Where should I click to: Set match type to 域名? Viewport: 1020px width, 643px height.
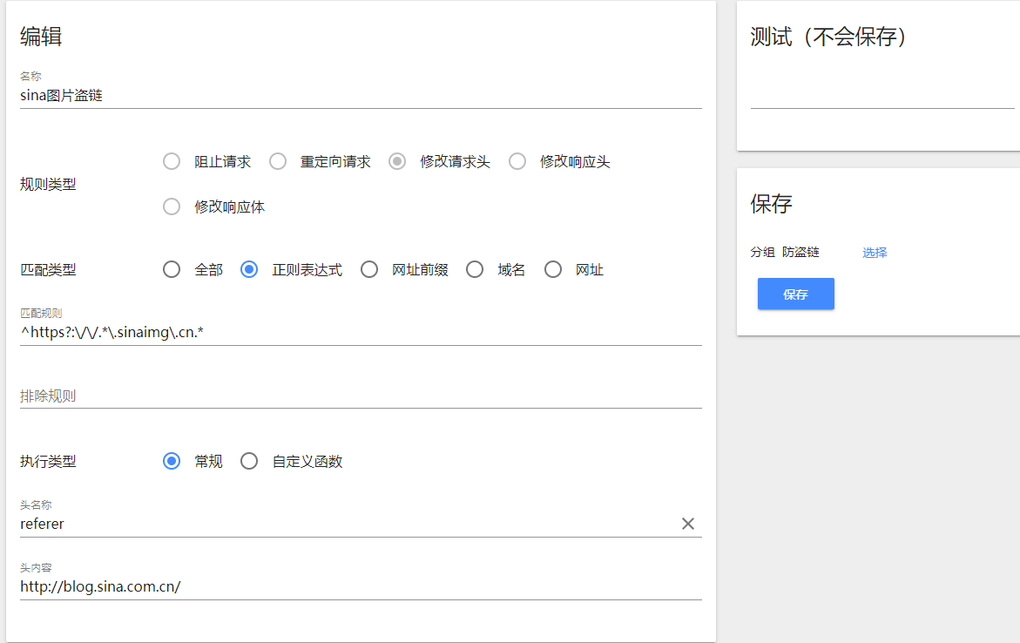point(475,269)
